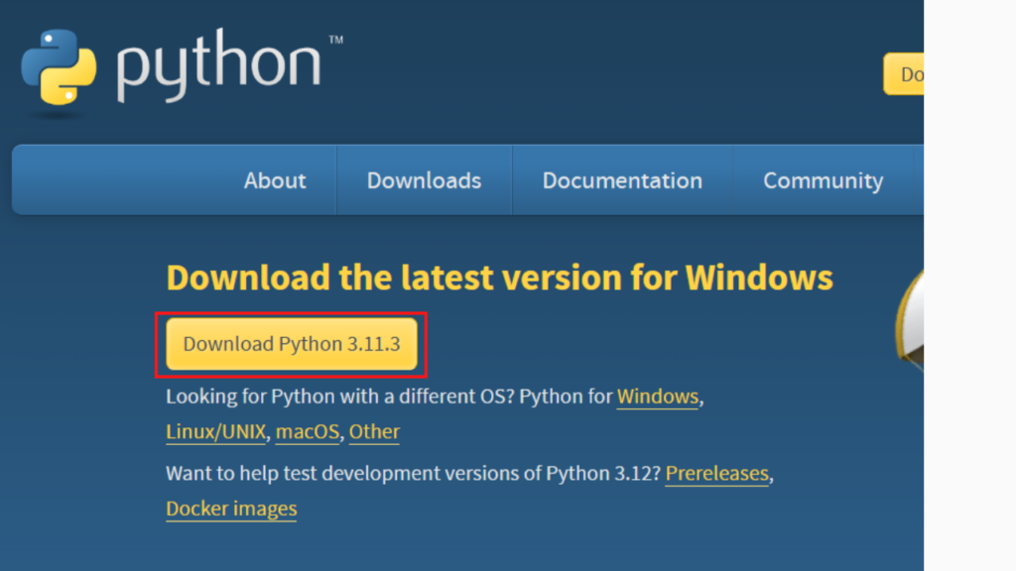Open the Docker images link
Screen dimensions: 1016x571
tap(231, 509)
